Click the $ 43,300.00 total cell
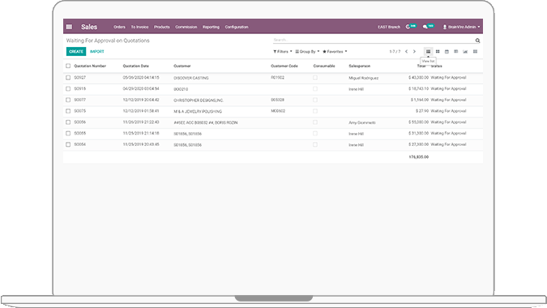This screenshot has height=308, width=547. [x=419, y=78]
